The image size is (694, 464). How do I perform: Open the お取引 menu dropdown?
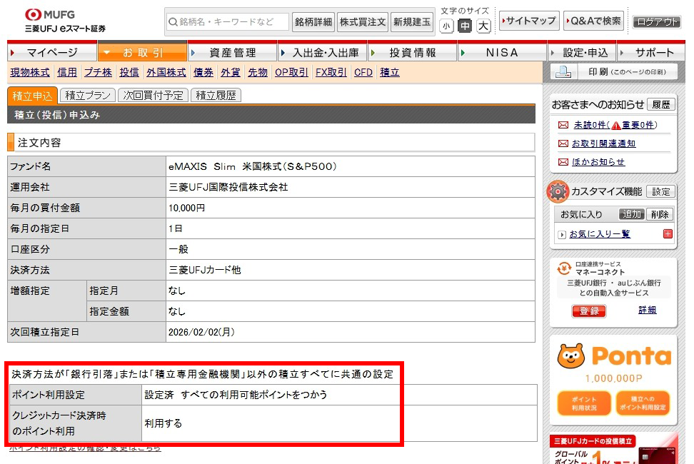coord(143,53)
